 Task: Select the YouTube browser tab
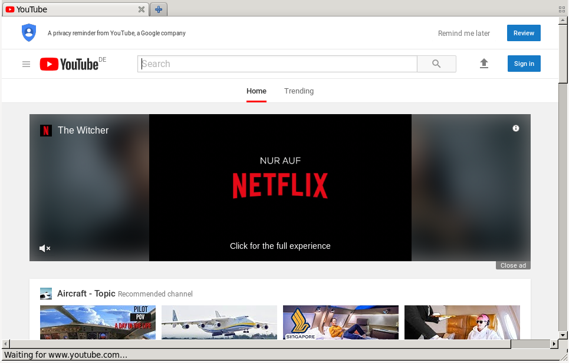pyautogui.click(x=75, y=9)
